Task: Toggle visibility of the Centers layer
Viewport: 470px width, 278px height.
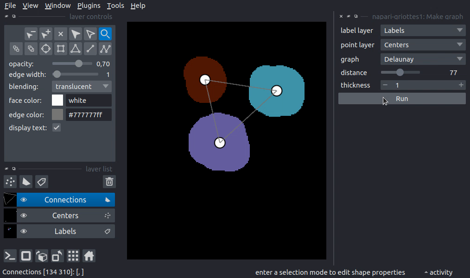Action: click(x=24, y=215)
